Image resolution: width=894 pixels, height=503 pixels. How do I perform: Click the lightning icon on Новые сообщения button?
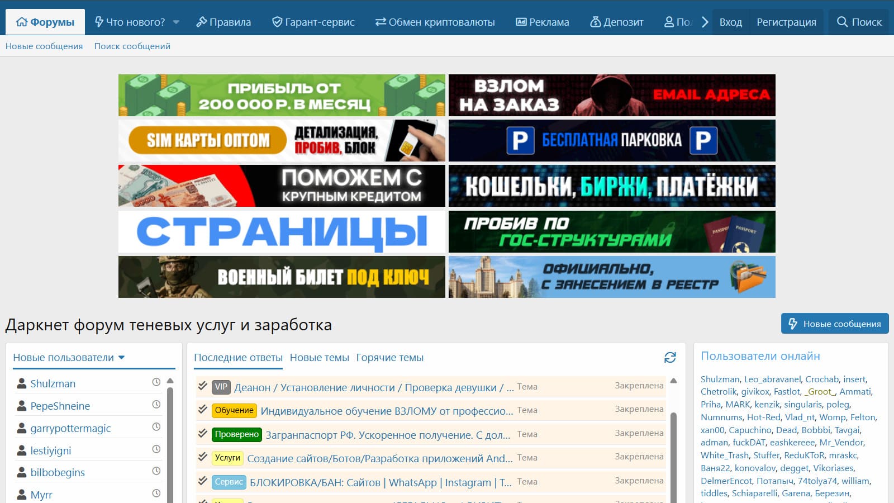tap(793, 323)
